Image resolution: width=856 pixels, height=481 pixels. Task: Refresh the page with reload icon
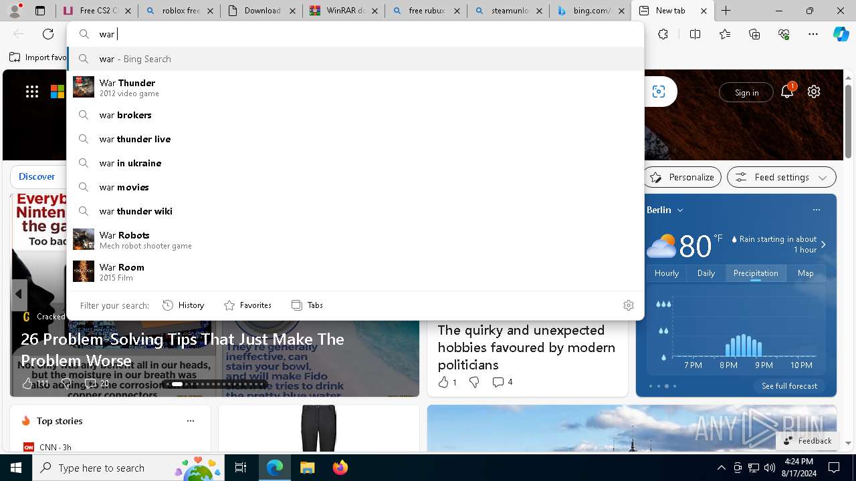click(48, 34)
